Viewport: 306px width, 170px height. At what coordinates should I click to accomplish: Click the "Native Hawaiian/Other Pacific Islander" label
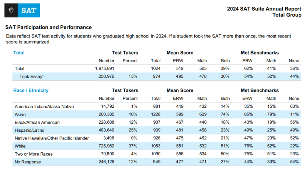coord(51,138)
